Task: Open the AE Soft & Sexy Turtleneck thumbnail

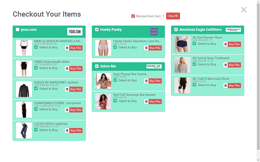Action: (x=182, y=65)
